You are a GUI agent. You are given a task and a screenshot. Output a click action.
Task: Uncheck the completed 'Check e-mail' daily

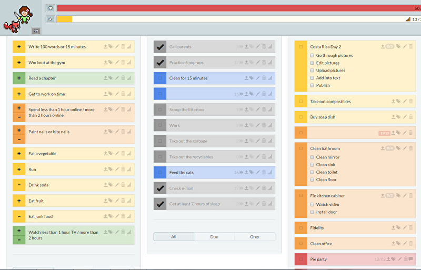click(x=161, y=188)
